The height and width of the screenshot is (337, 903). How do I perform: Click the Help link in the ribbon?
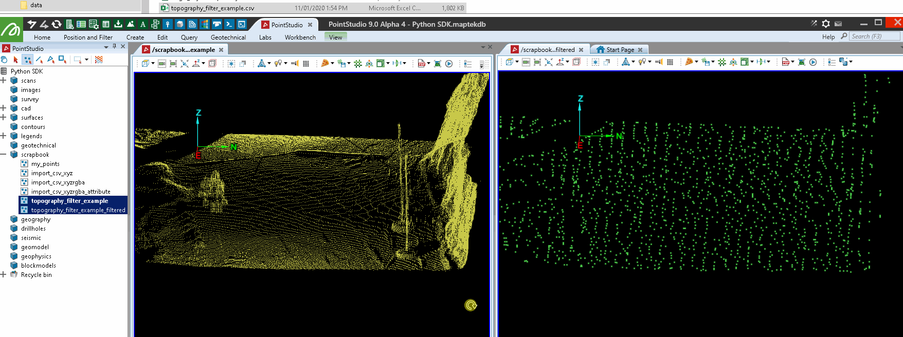point(828,37)
